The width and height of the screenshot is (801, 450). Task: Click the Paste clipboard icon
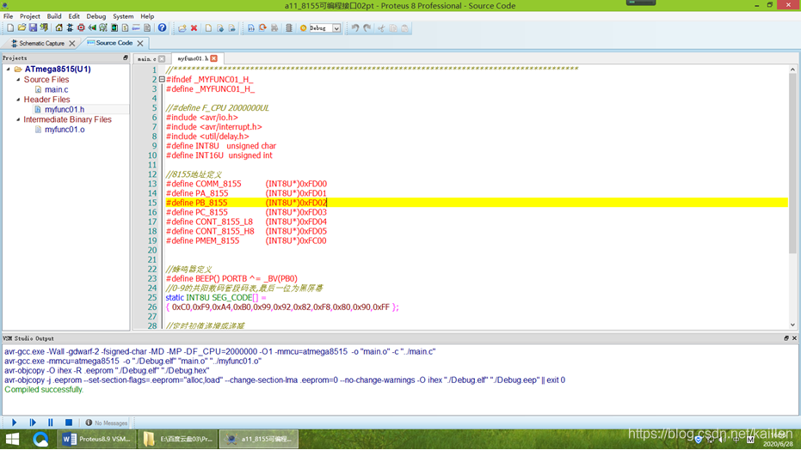coord(405,28)
